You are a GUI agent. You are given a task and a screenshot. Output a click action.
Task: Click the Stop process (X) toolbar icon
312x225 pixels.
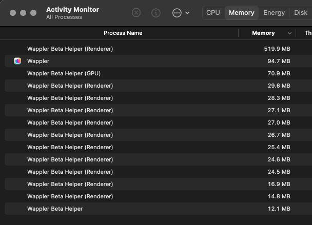pos(136,13)
